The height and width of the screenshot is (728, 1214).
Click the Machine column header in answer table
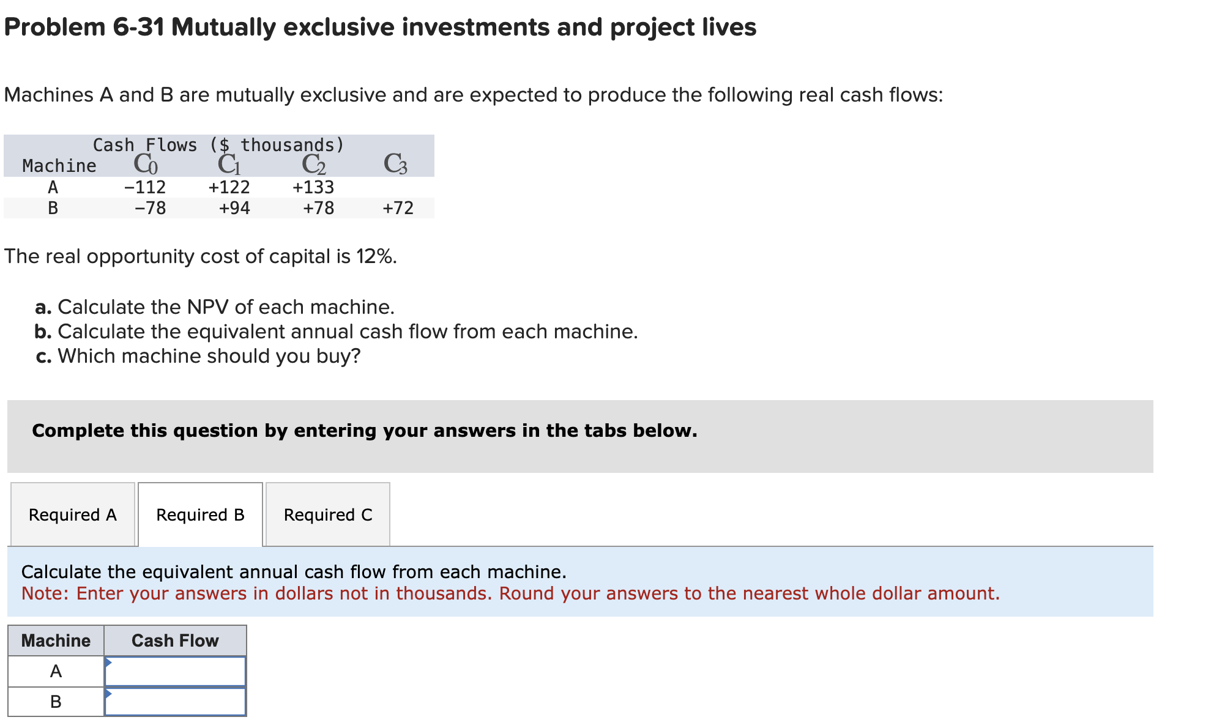[56, 641]
